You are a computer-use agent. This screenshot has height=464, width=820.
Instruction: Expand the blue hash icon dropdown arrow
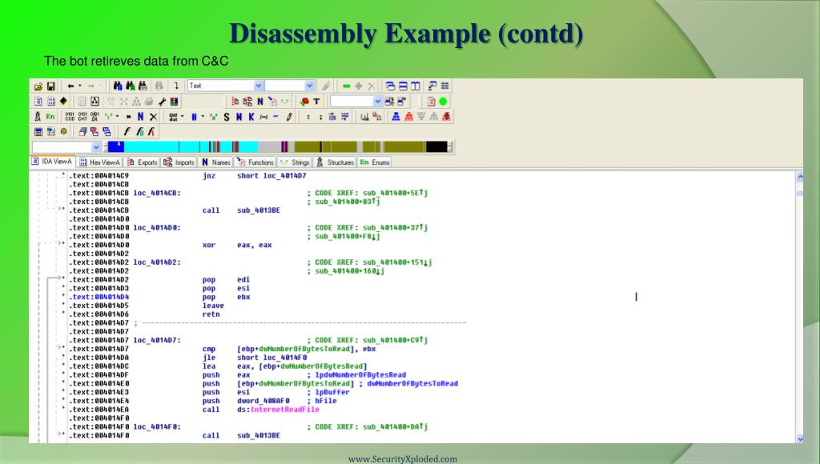[x=203, y=117]
